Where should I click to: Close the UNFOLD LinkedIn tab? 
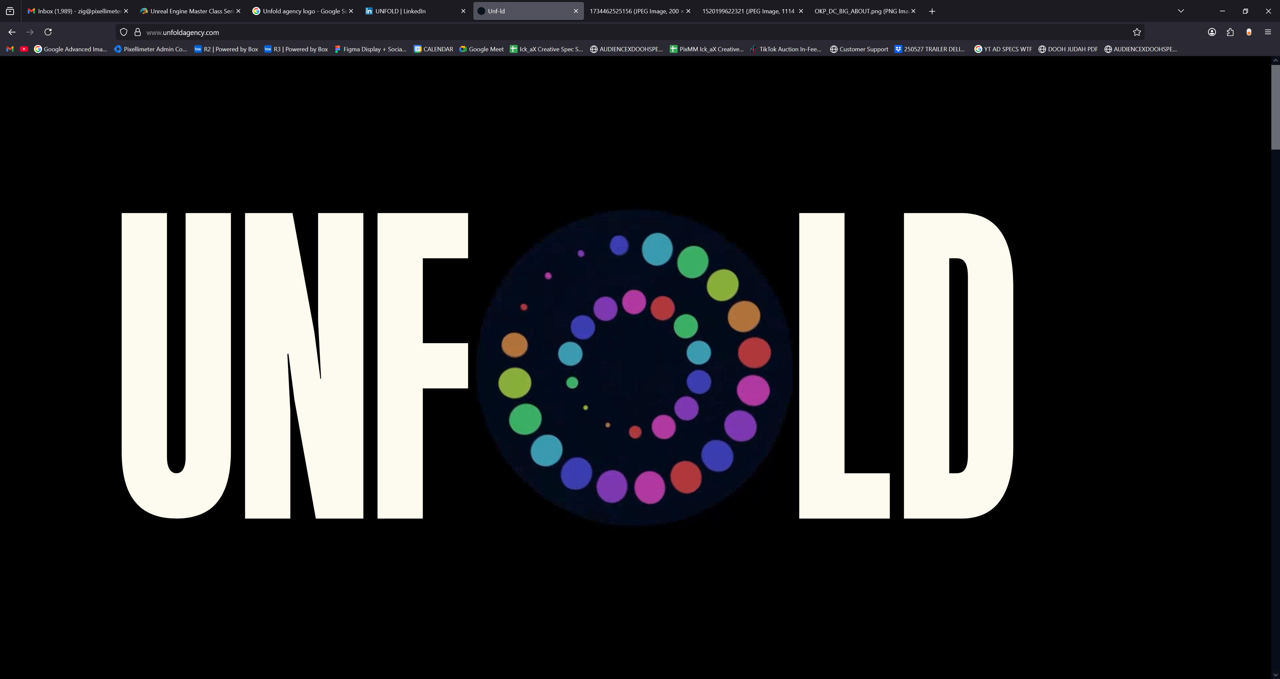pyautogui.click(x=463, y=11)
